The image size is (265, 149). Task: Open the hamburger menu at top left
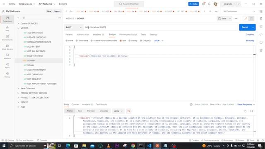coord(4,4)
